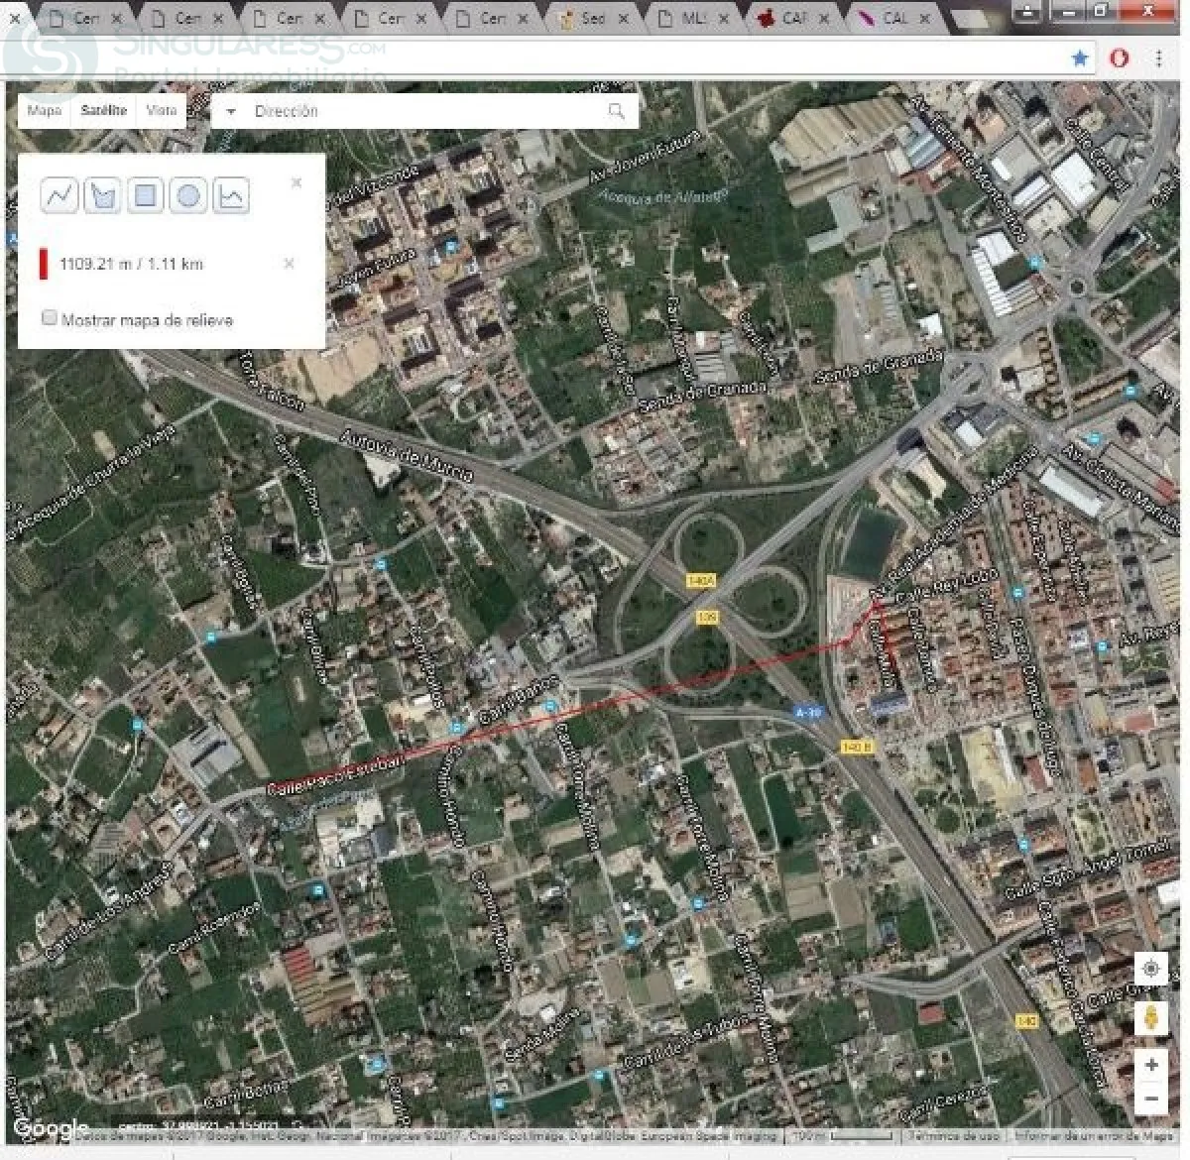Open the Vista options button
Image resolution: width=1190 pixels, height=1160 pixels.
coord(162,110)
